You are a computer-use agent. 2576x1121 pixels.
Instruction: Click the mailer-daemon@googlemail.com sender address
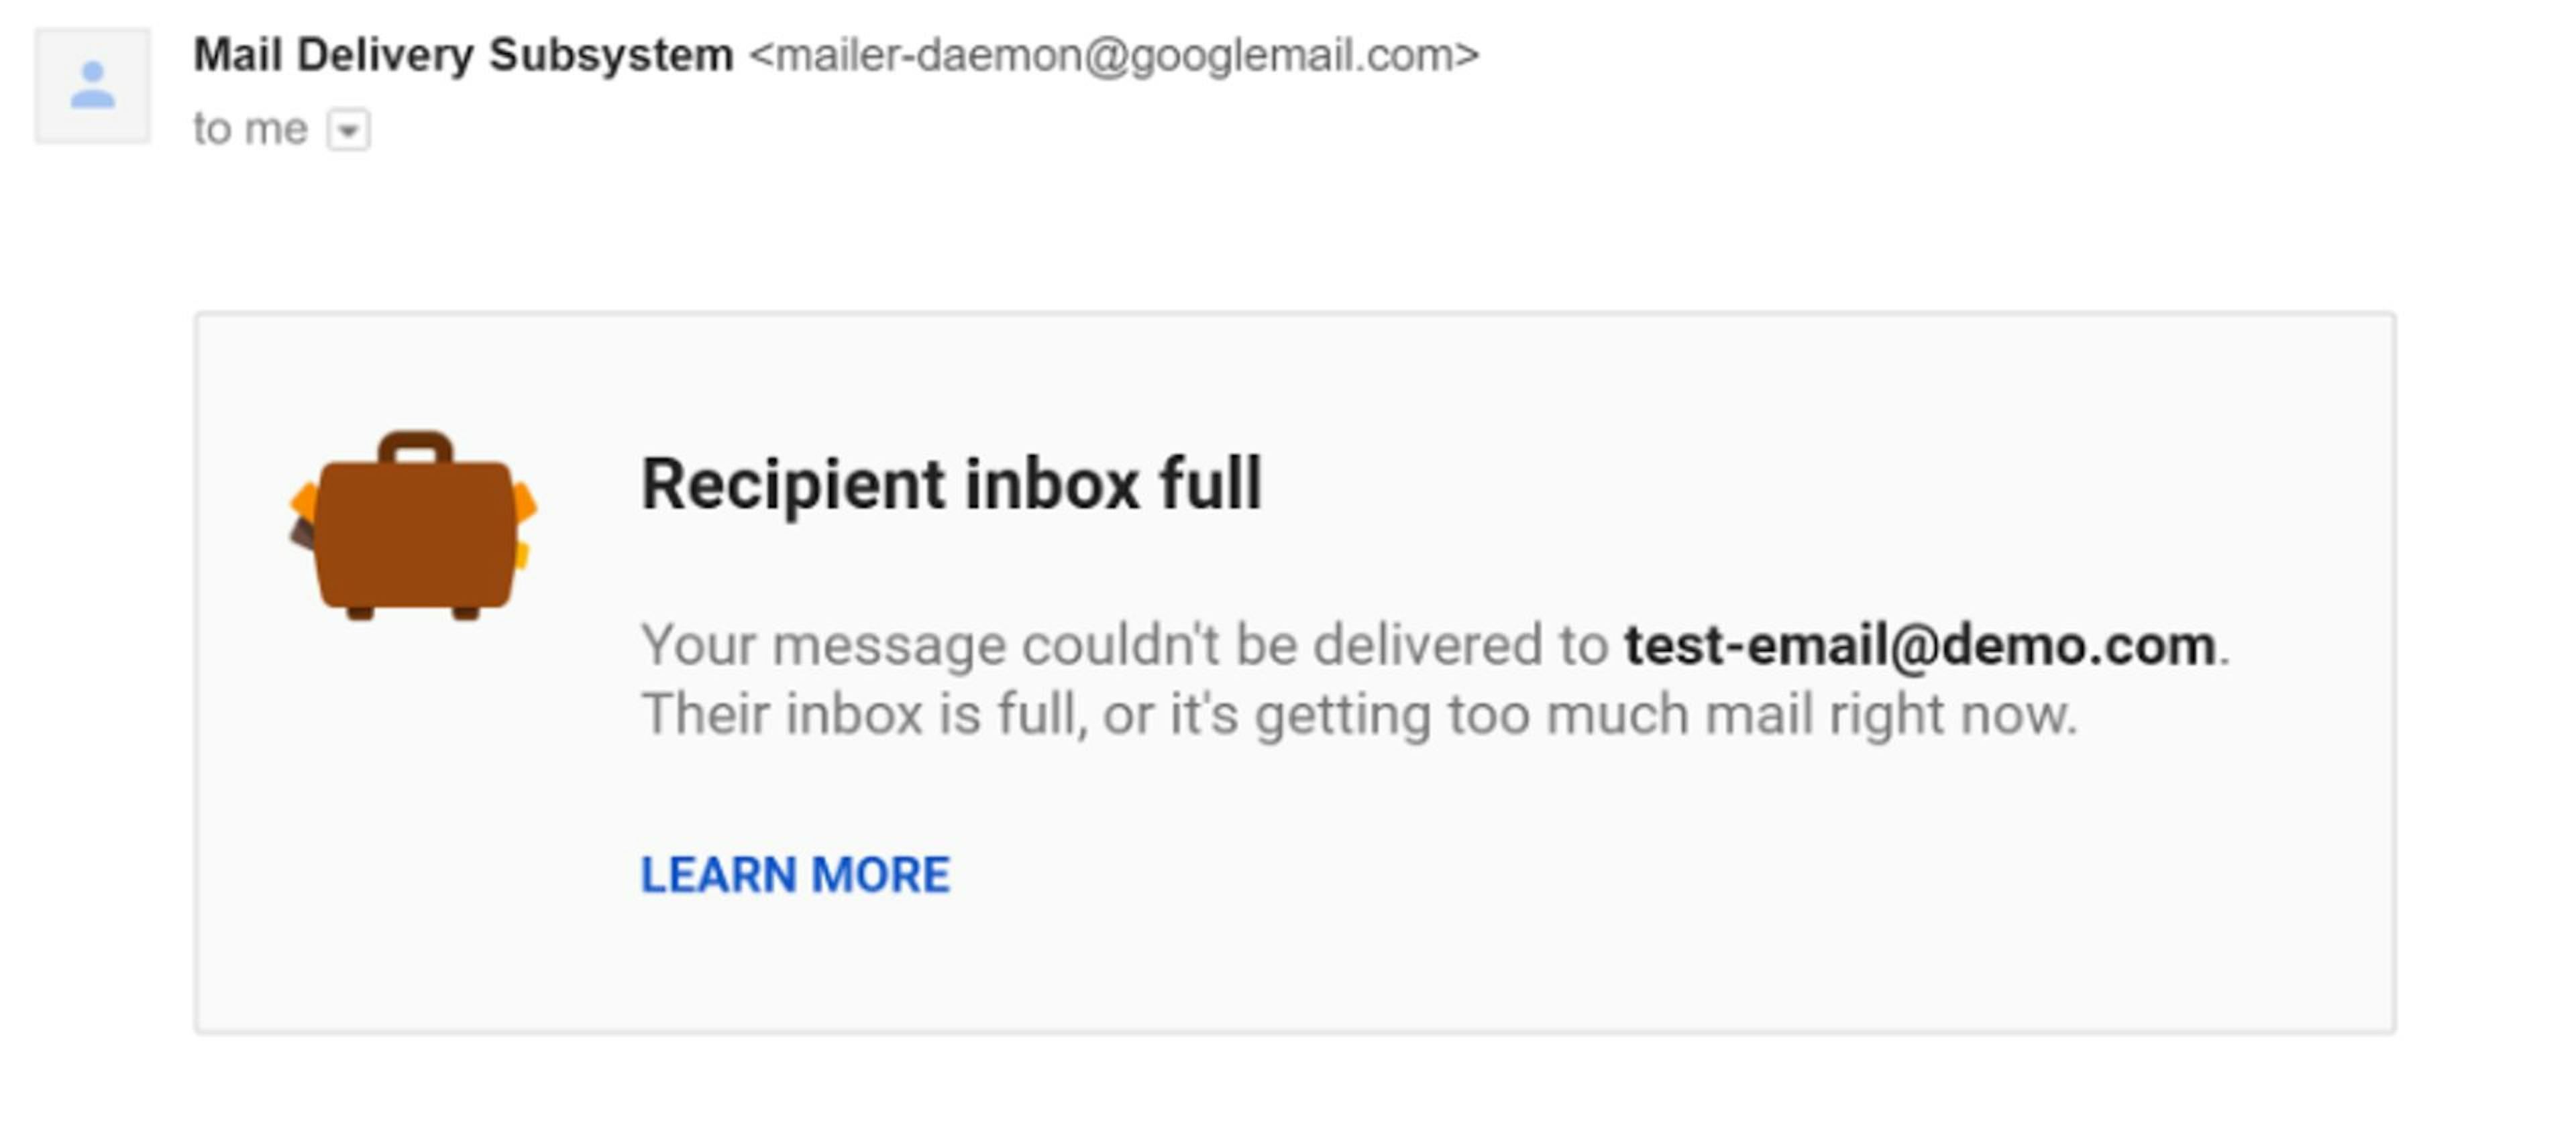[x=1113, y=55]
